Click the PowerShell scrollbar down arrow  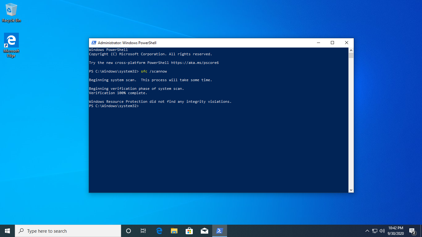(351, 190)
